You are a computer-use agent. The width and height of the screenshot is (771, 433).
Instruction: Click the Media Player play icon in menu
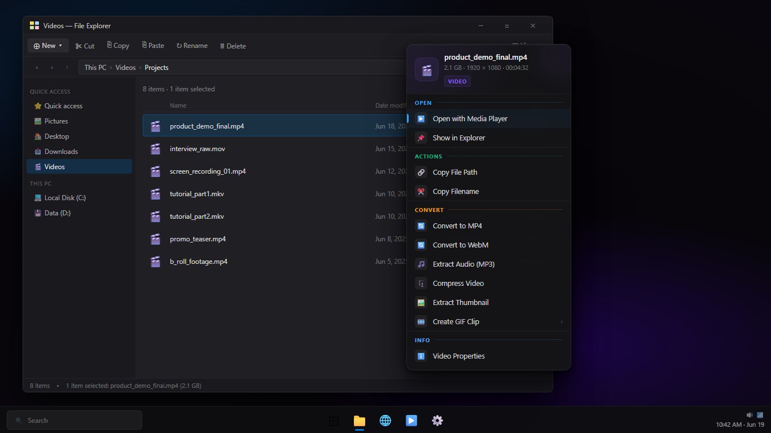tap(421, 118)
